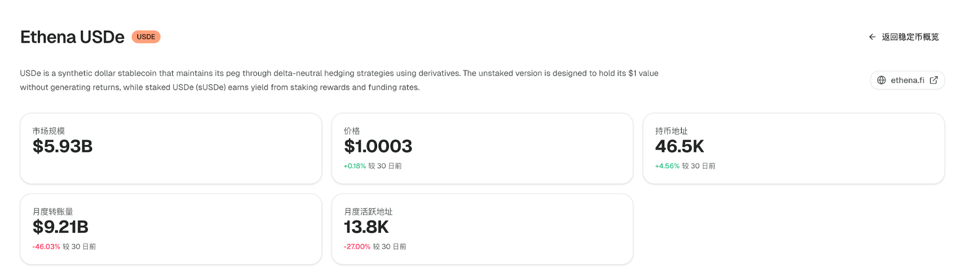Click the +4.56% holders change text
Image resolution: width=959 pixels, height=276 pixels.
click(667, 166)
